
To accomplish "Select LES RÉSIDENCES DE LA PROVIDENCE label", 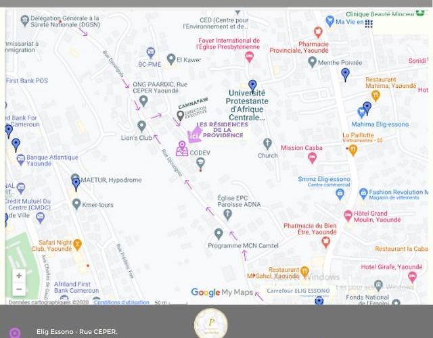I will pyautogui.click(x=223, y=130).
